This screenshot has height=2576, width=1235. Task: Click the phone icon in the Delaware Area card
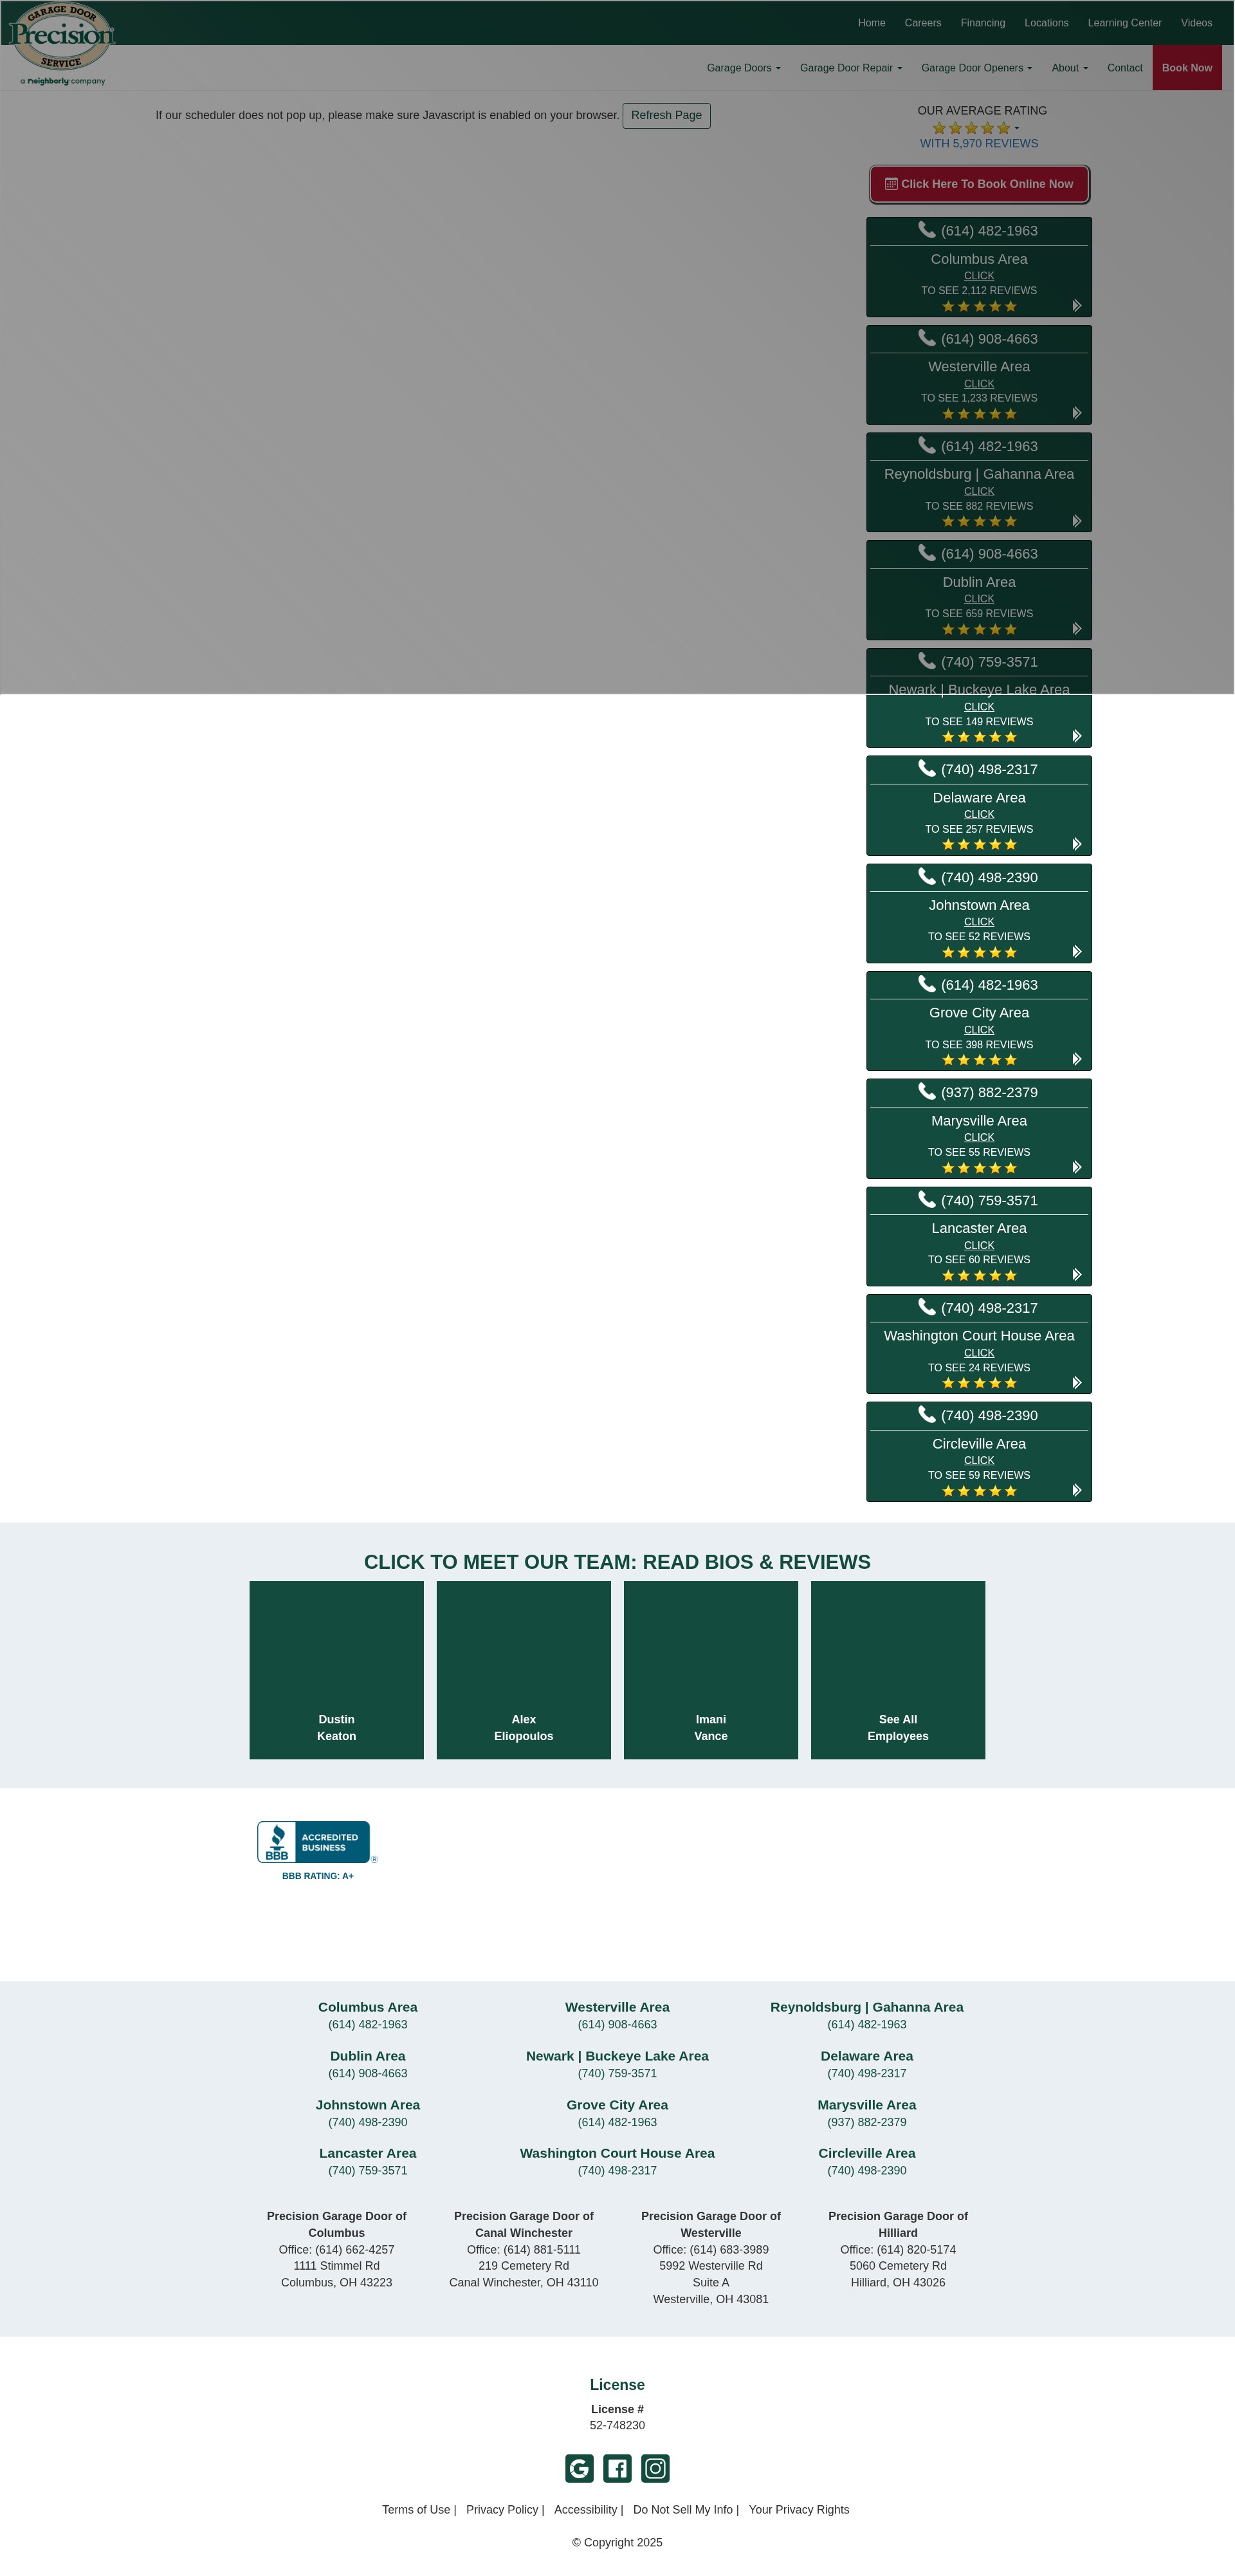pos(926,768)
